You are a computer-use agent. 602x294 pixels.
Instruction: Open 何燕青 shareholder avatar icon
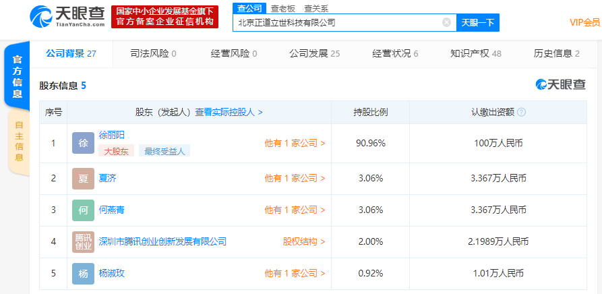tap(83, 210)
